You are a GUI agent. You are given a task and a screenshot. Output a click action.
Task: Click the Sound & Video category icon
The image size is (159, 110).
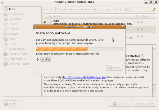click(x=5, y=54)
